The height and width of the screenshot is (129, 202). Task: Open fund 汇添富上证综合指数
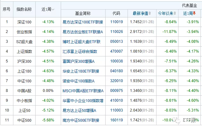[x=80, y=51]
